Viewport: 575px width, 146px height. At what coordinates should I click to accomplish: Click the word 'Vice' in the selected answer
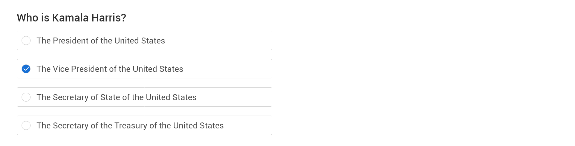[61, 69]
